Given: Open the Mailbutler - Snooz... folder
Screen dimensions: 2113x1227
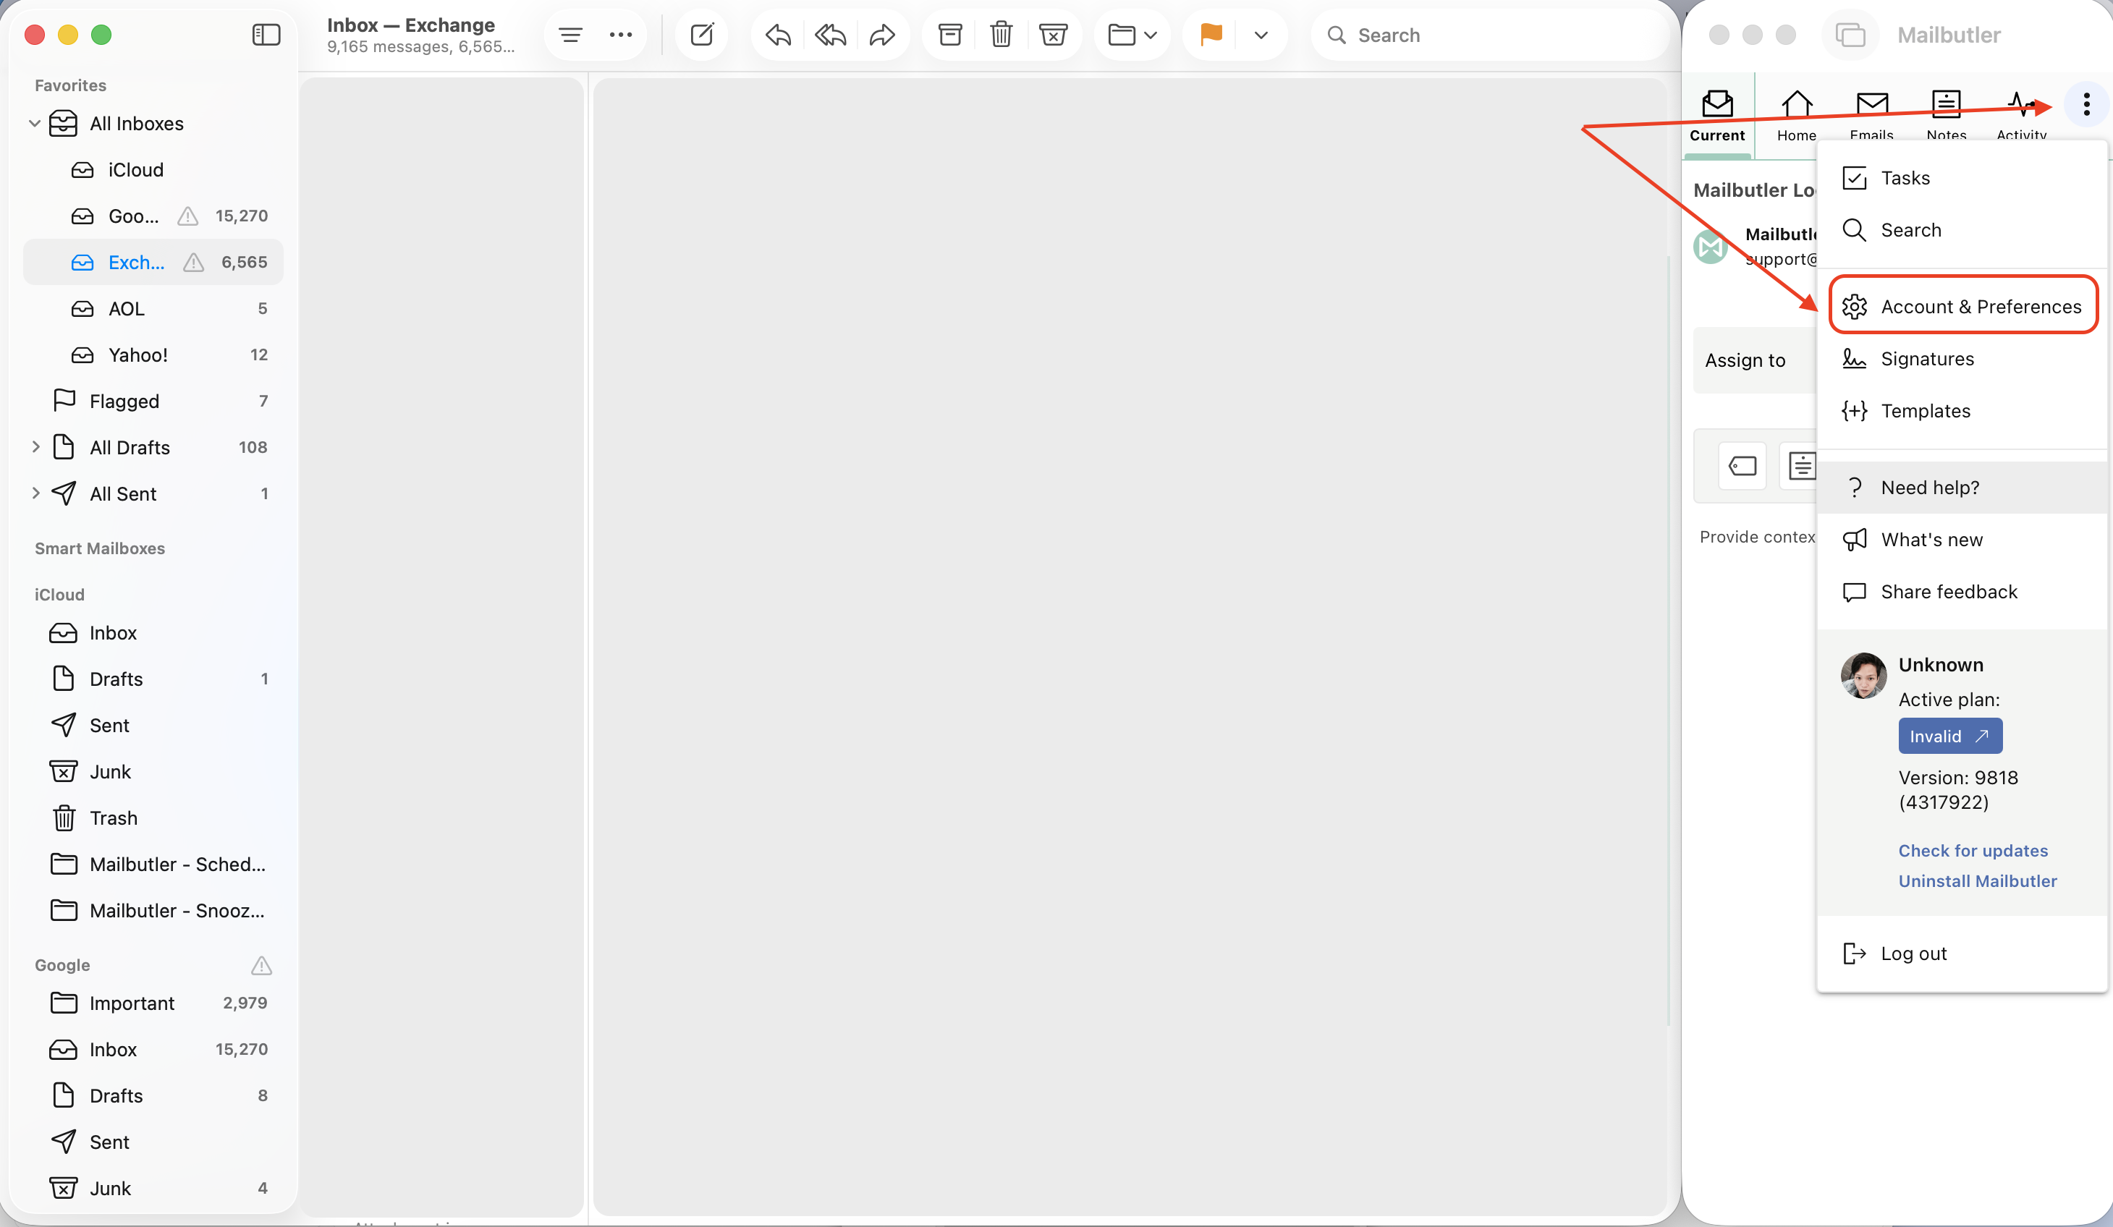Looking at the screenshot, I should tap(153, 910).
